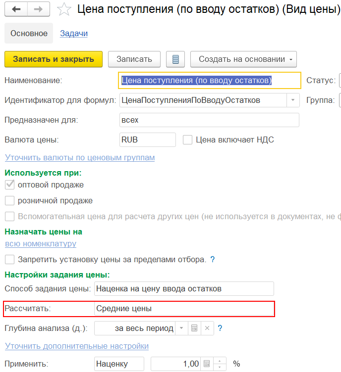Open calculator in Глубина анализа field

(195, 328)
